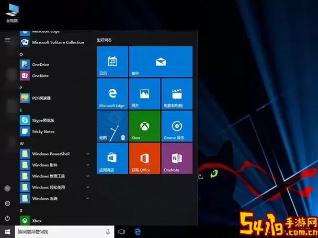Click the Cortana search input box
The width and height of the screenshot is (318, 238).
(64, 232)
